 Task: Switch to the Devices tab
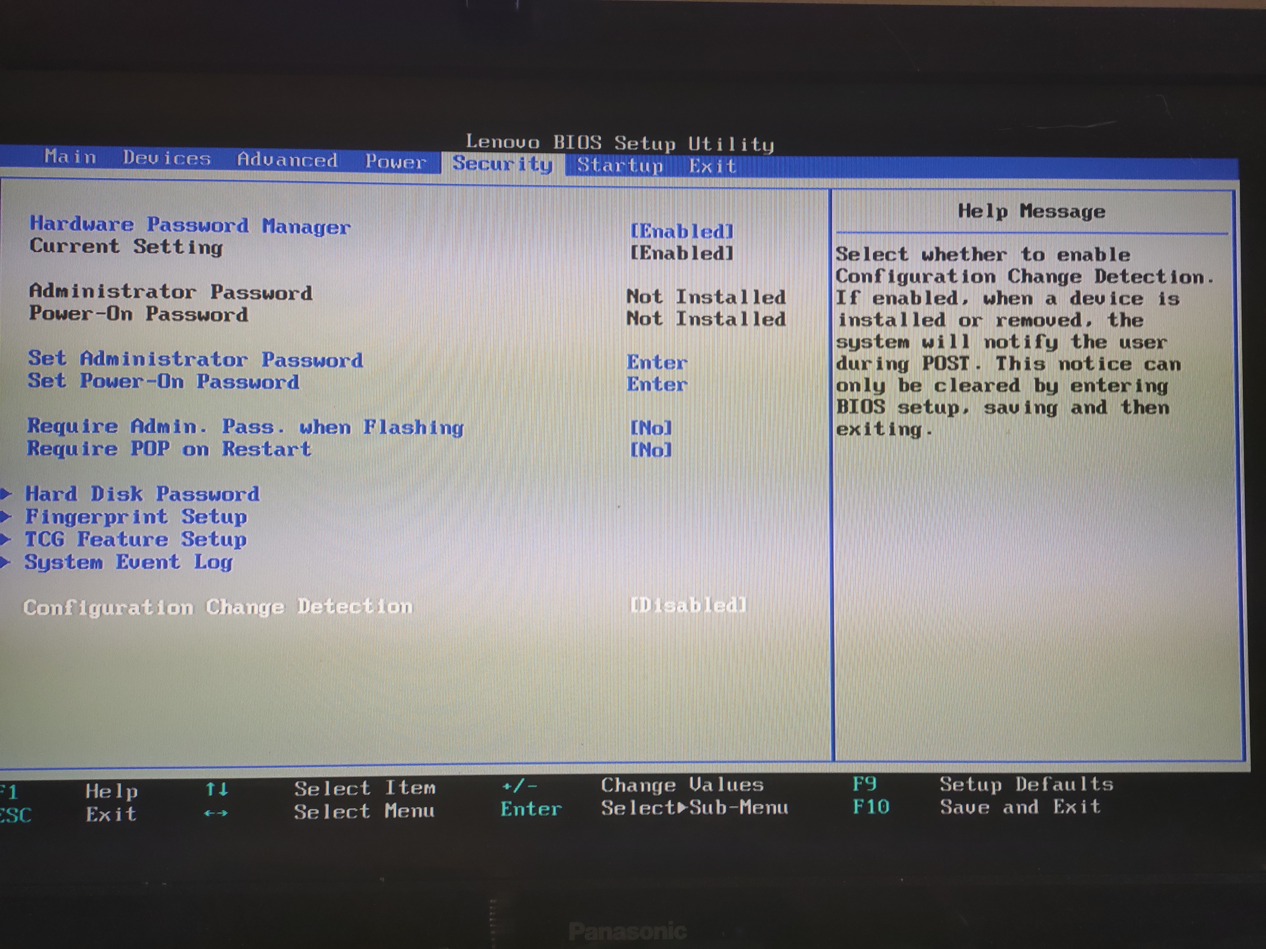tap(166, 158)
